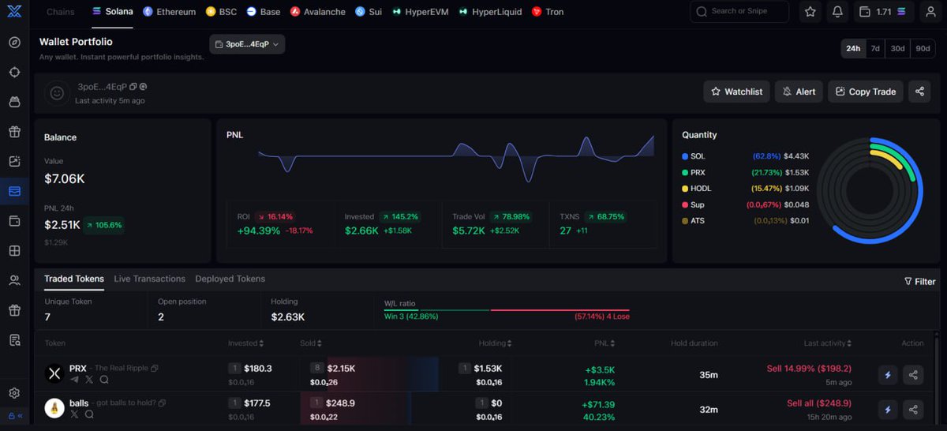Switch to Tron chain tab
Viewport: 947px width, 431px height.
tap(548, 12)
